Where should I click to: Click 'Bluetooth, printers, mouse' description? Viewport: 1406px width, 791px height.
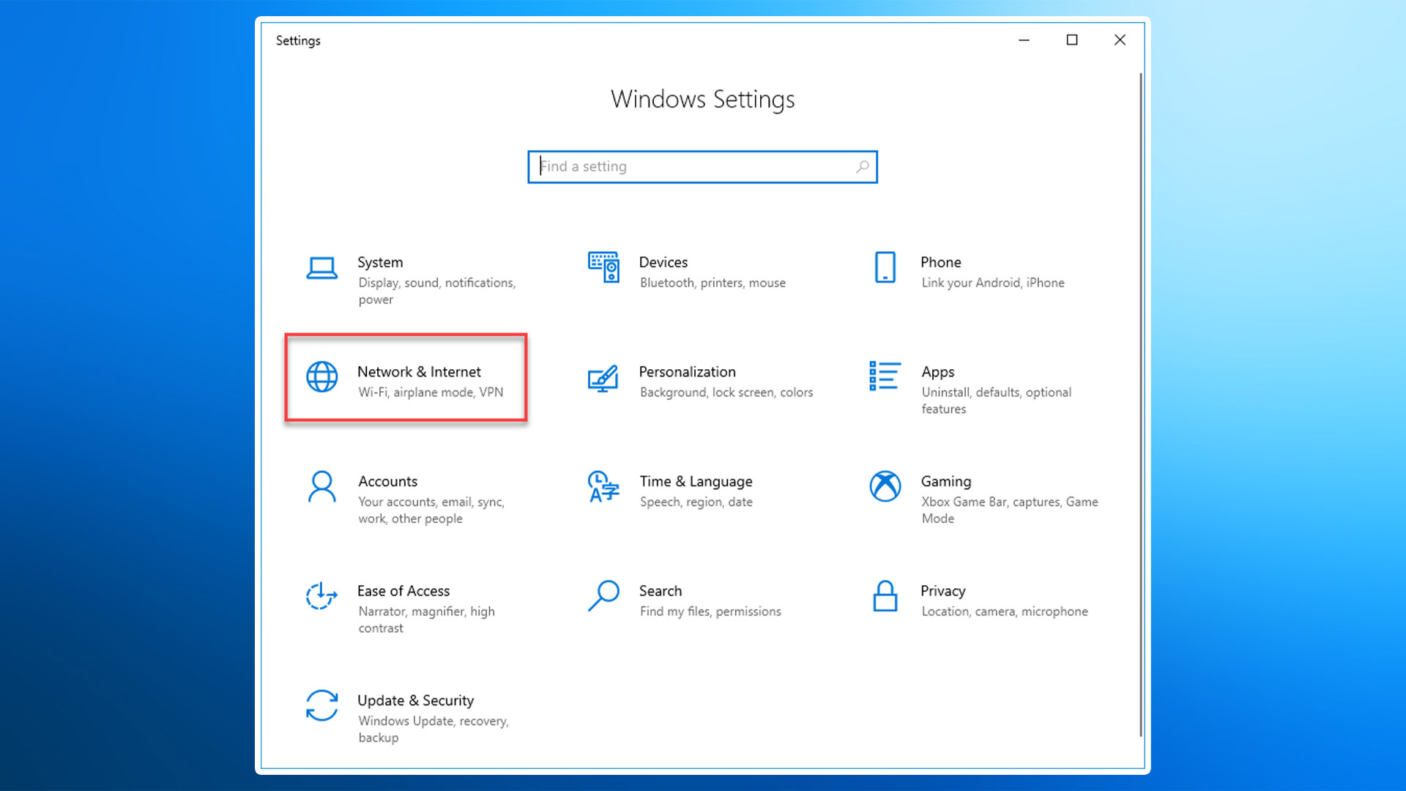point(713,283)
